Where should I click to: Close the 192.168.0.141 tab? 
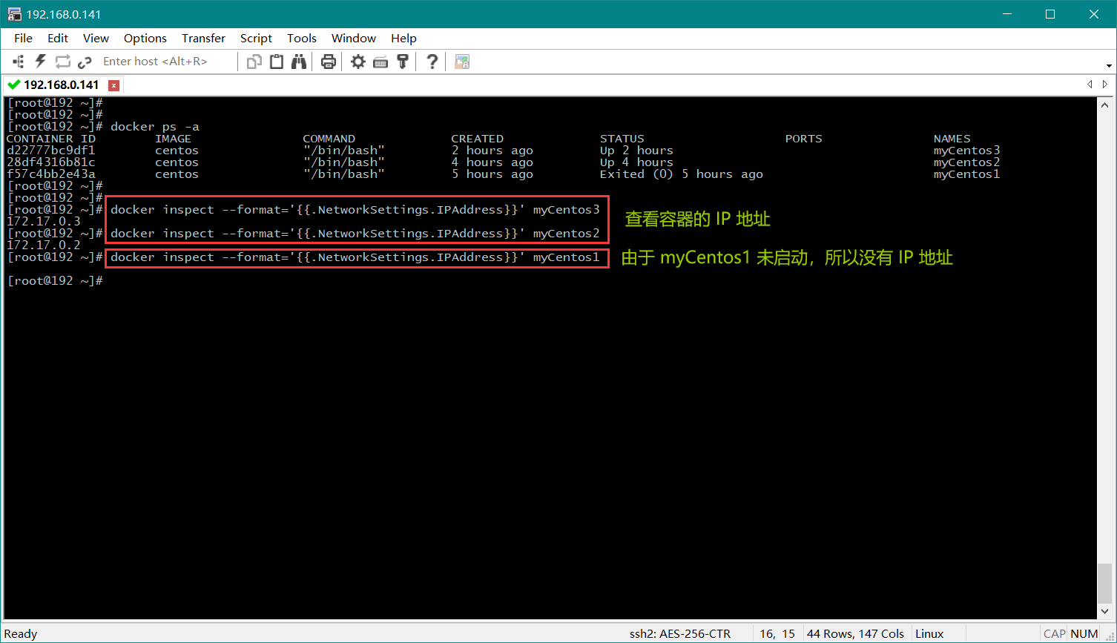[x=113, y=85]
